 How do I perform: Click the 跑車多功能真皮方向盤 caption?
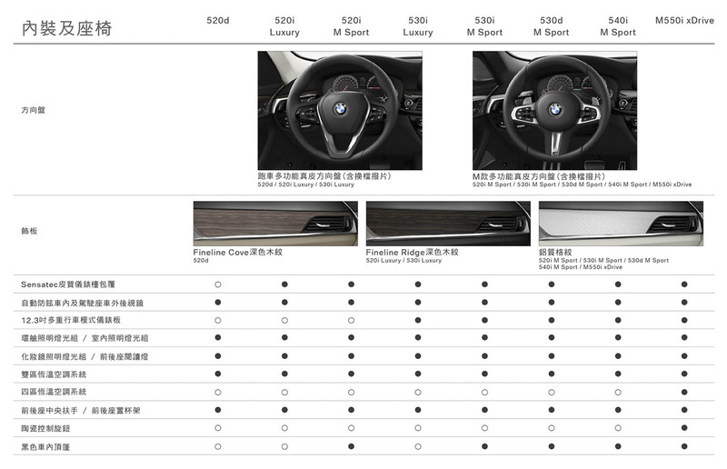tap(324, 176)
